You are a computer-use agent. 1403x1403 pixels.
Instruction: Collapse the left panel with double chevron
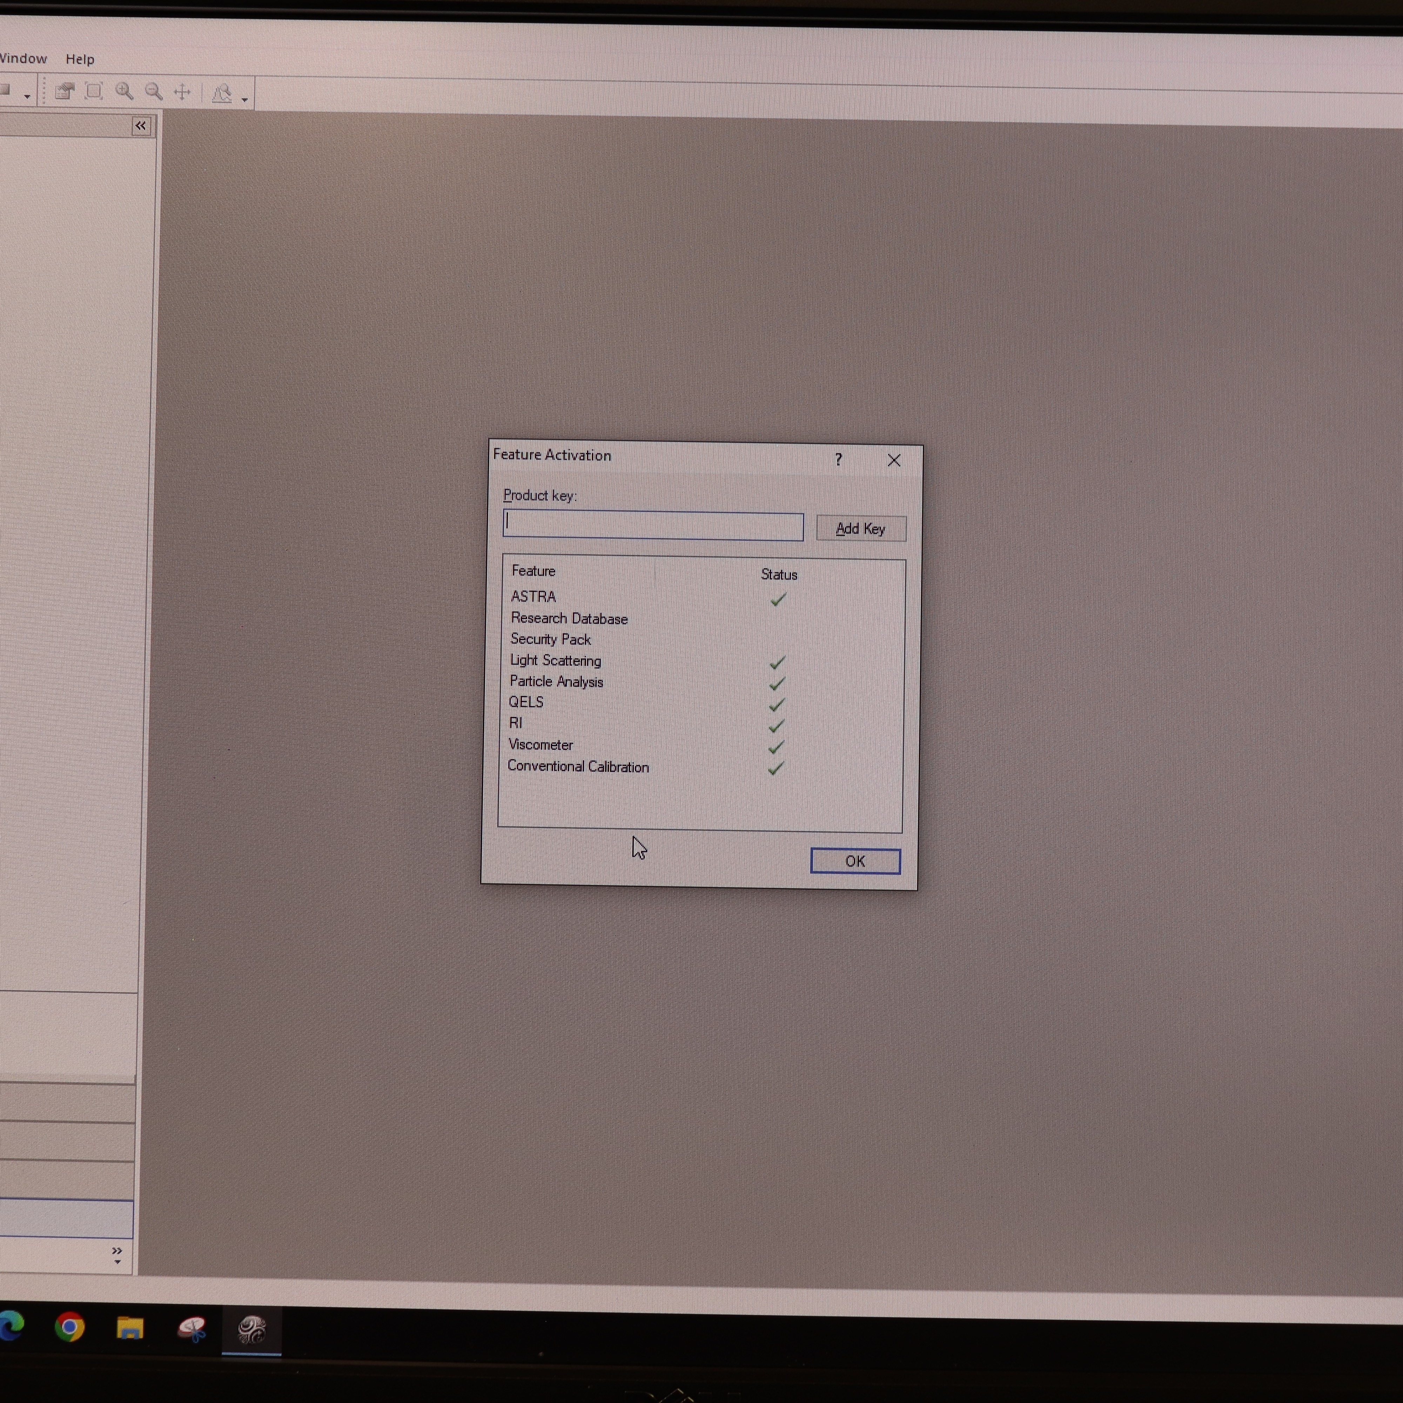tap(141, 126)
